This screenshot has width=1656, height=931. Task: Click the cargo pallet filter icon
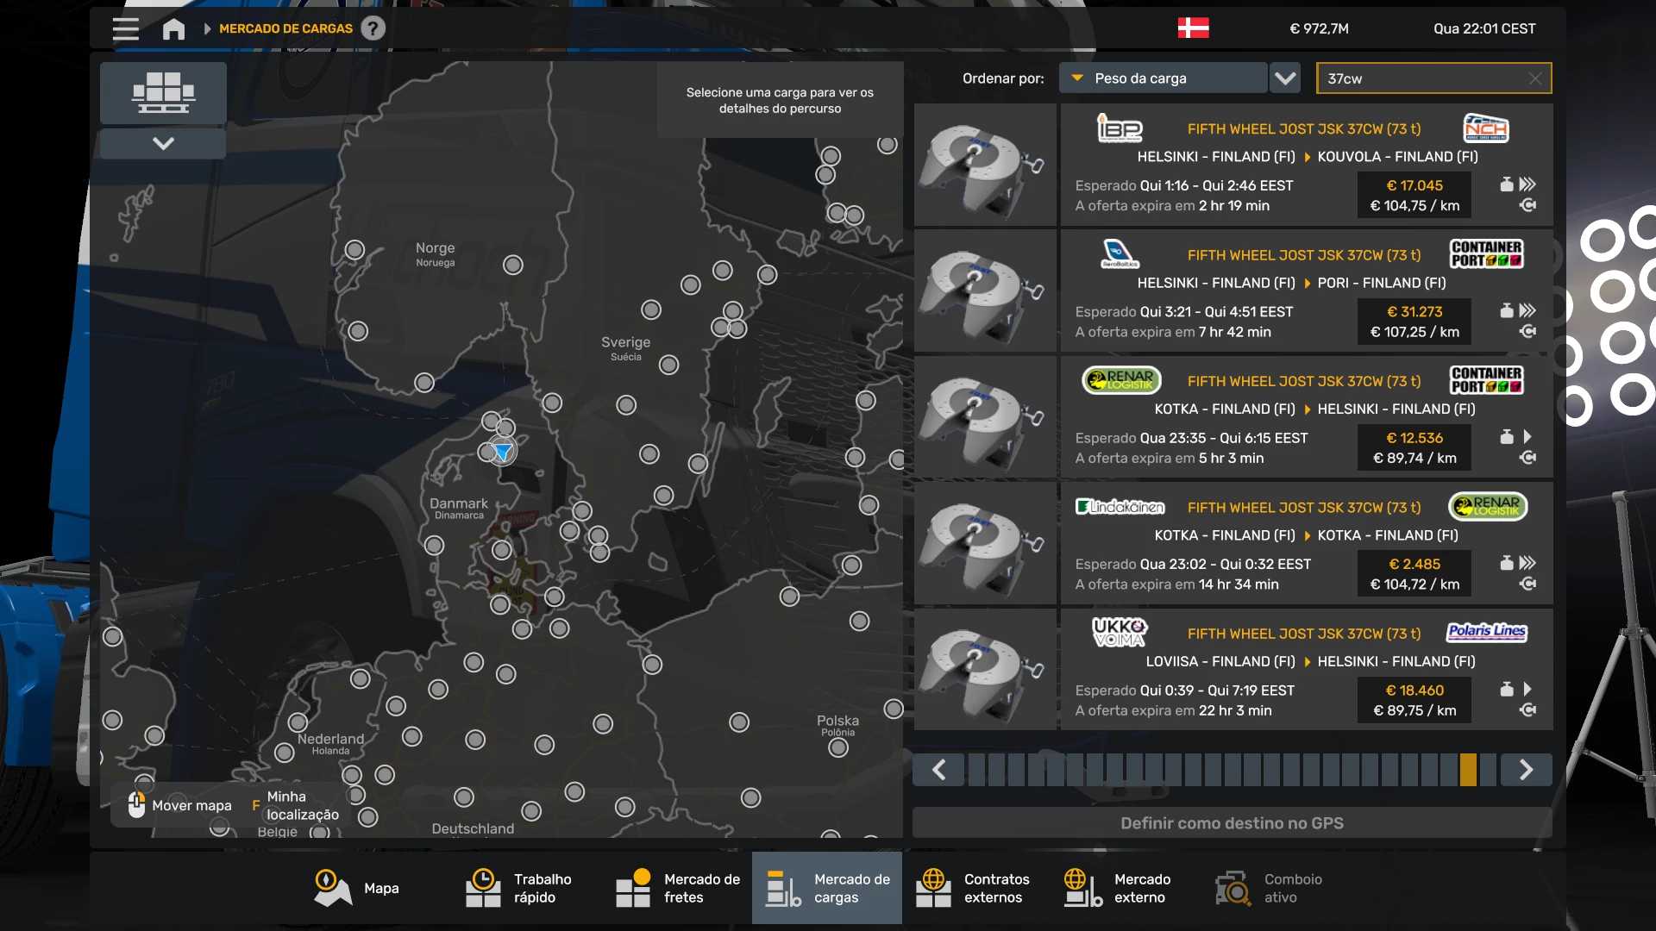coord(163,92)
